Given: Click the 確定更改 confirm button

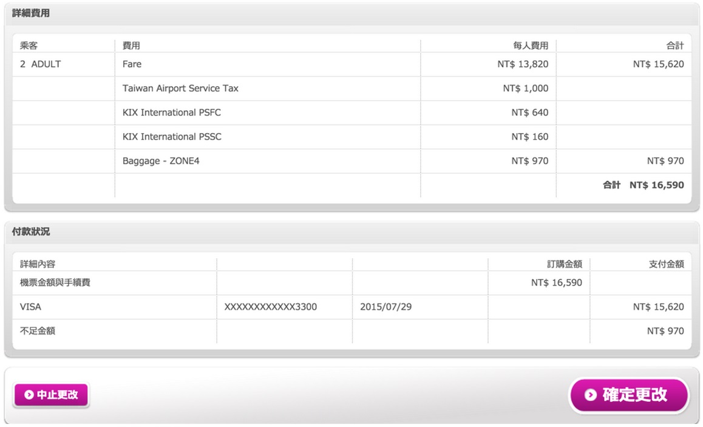Looking at the screenshot, I should [x=628, y=395].
